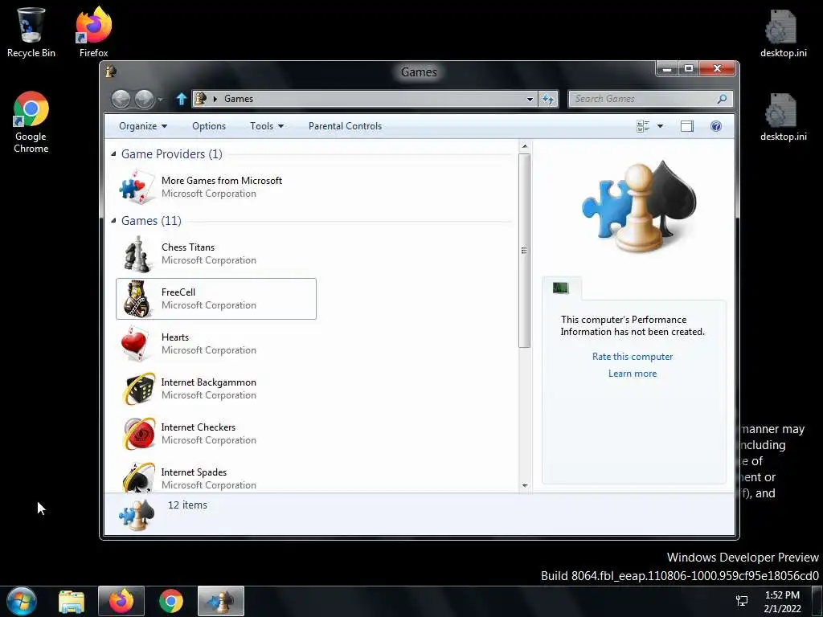Click the scroll up arrow

(x=524, y=146)
